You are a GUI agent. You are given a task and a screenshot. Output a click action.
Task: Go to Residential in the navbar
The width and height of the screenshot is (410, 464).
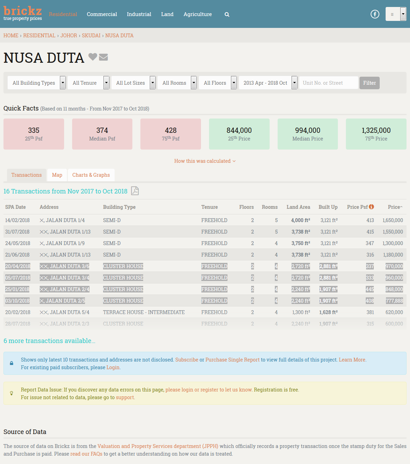[x=63, y=14]
